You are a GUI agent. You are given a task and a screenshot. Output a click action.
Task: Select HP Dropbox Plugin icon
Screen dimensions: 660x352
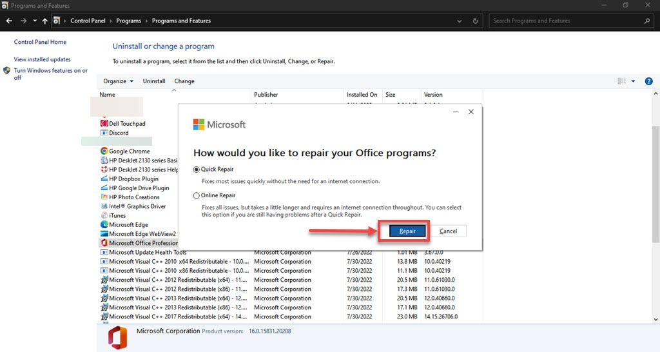(x=104, y=179)
